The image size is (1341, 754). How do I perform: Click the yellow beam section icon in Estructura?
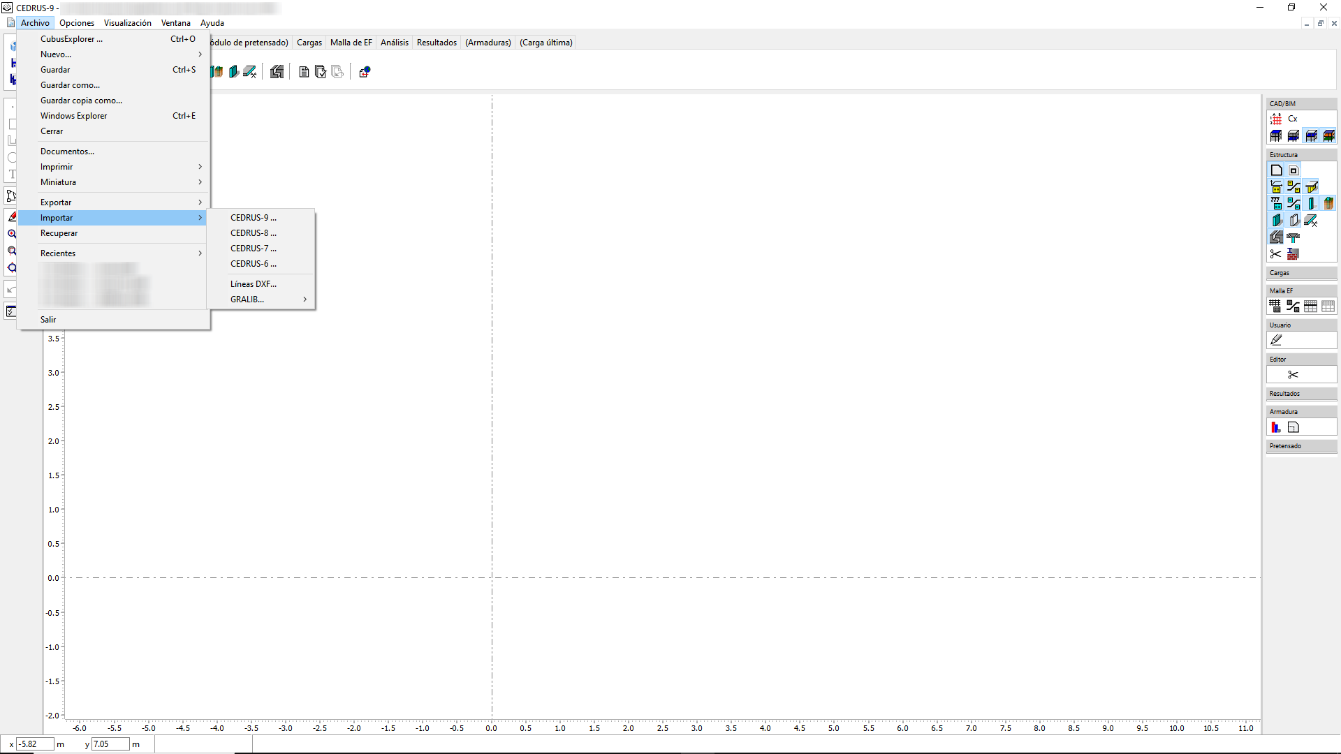(1311, 187)
